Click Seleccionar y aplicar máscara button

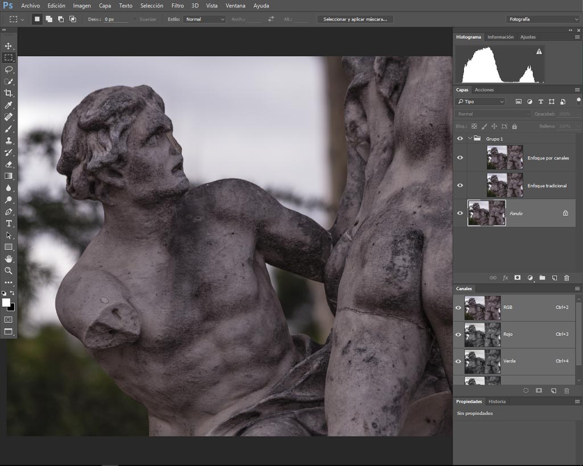click(x=355, y=19)
